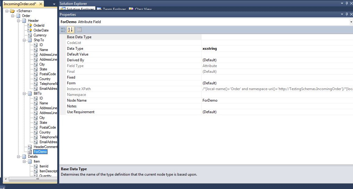Viewport: 353px width, 189px height.
Task: Click the ShipTo record icon
Action: [x=30, y=40]
